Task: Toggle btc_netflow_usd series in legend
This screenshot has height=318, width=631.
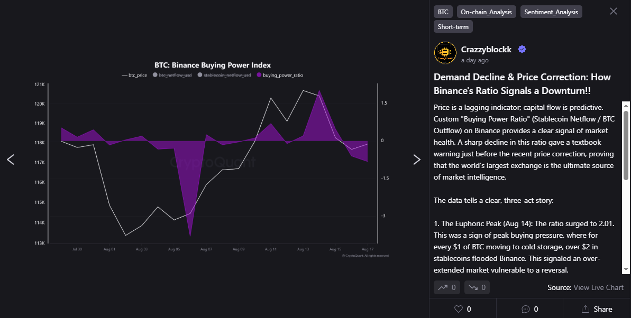Action: click(x=172, y=75)
